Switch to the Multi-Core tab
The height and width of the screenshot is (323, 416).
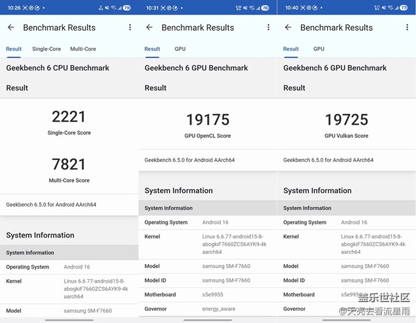pos(83,49)
